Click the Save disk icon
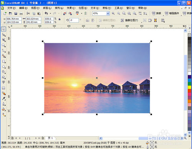Screen dimensions: 192x149 [x=16, y=13]
